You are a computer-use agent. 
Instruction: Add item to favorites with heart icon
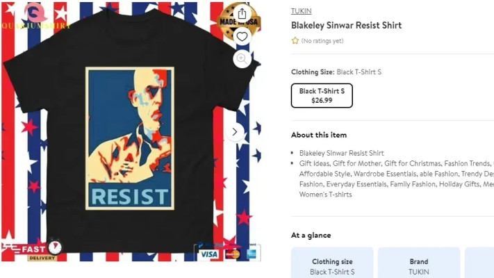pos(242,37)
